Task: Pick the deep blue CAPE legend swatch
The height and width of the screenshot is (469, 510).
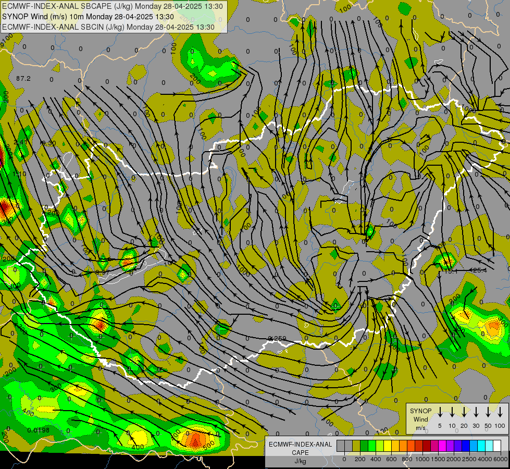Action: pyautogui.click(x=466, y=446)
